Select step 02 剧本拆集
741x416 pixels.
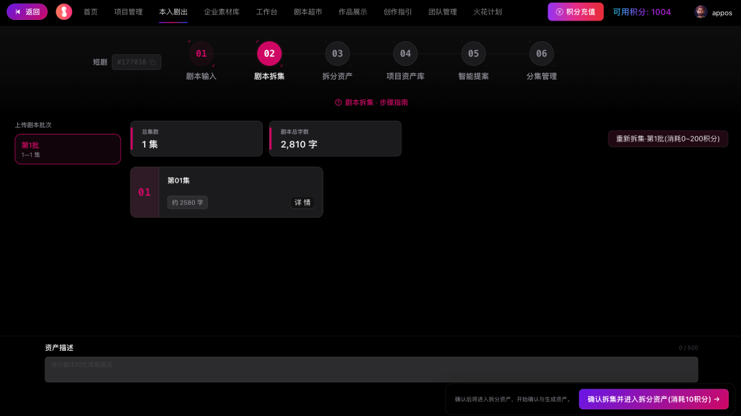(x=270, y=62)
